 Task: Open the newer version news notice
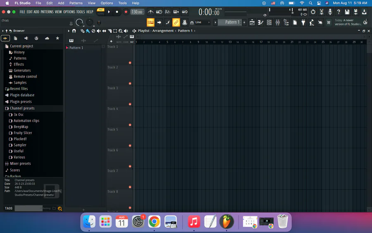(348, 22)
